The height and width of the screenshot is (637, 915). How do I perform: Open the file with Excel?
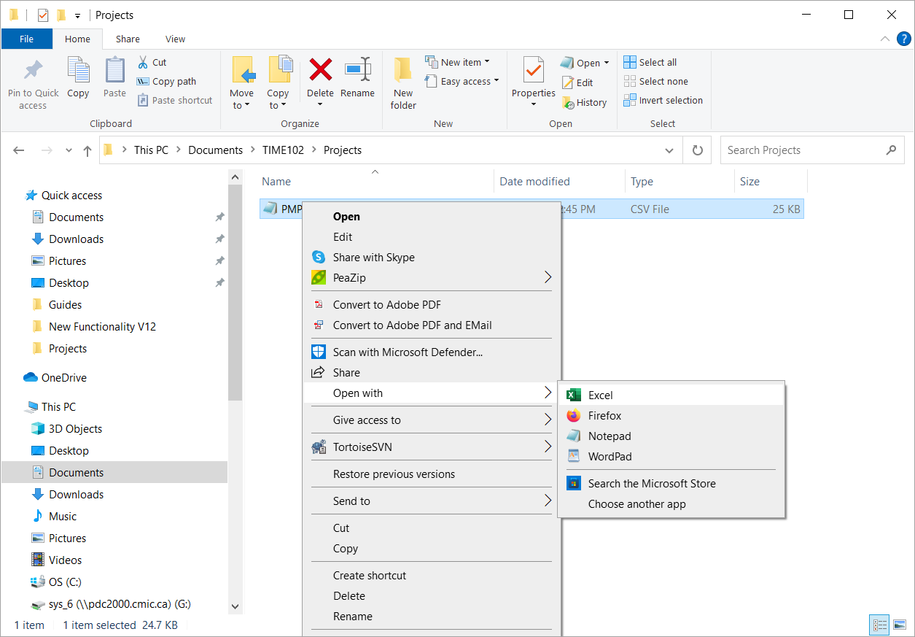(x=598, y=395)
